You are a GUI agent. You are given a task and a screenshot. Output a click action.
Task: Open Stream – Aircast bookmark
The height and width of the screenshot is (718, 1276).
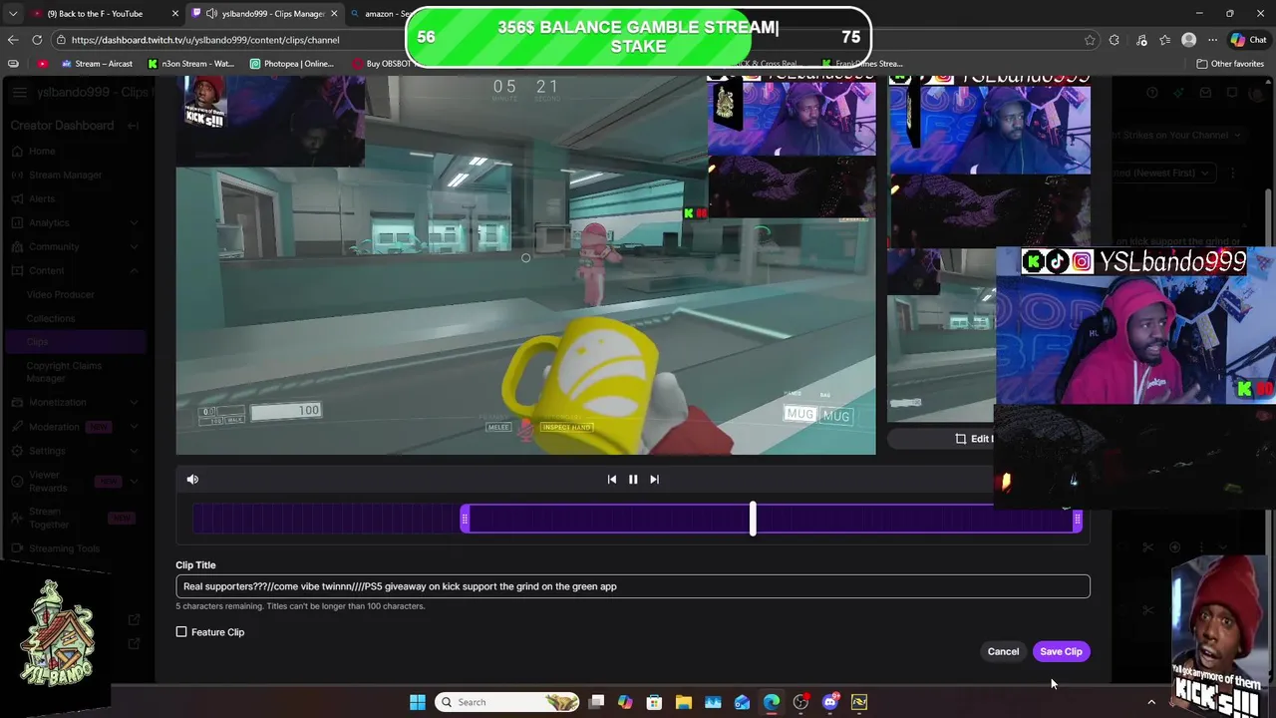(97, 64)
